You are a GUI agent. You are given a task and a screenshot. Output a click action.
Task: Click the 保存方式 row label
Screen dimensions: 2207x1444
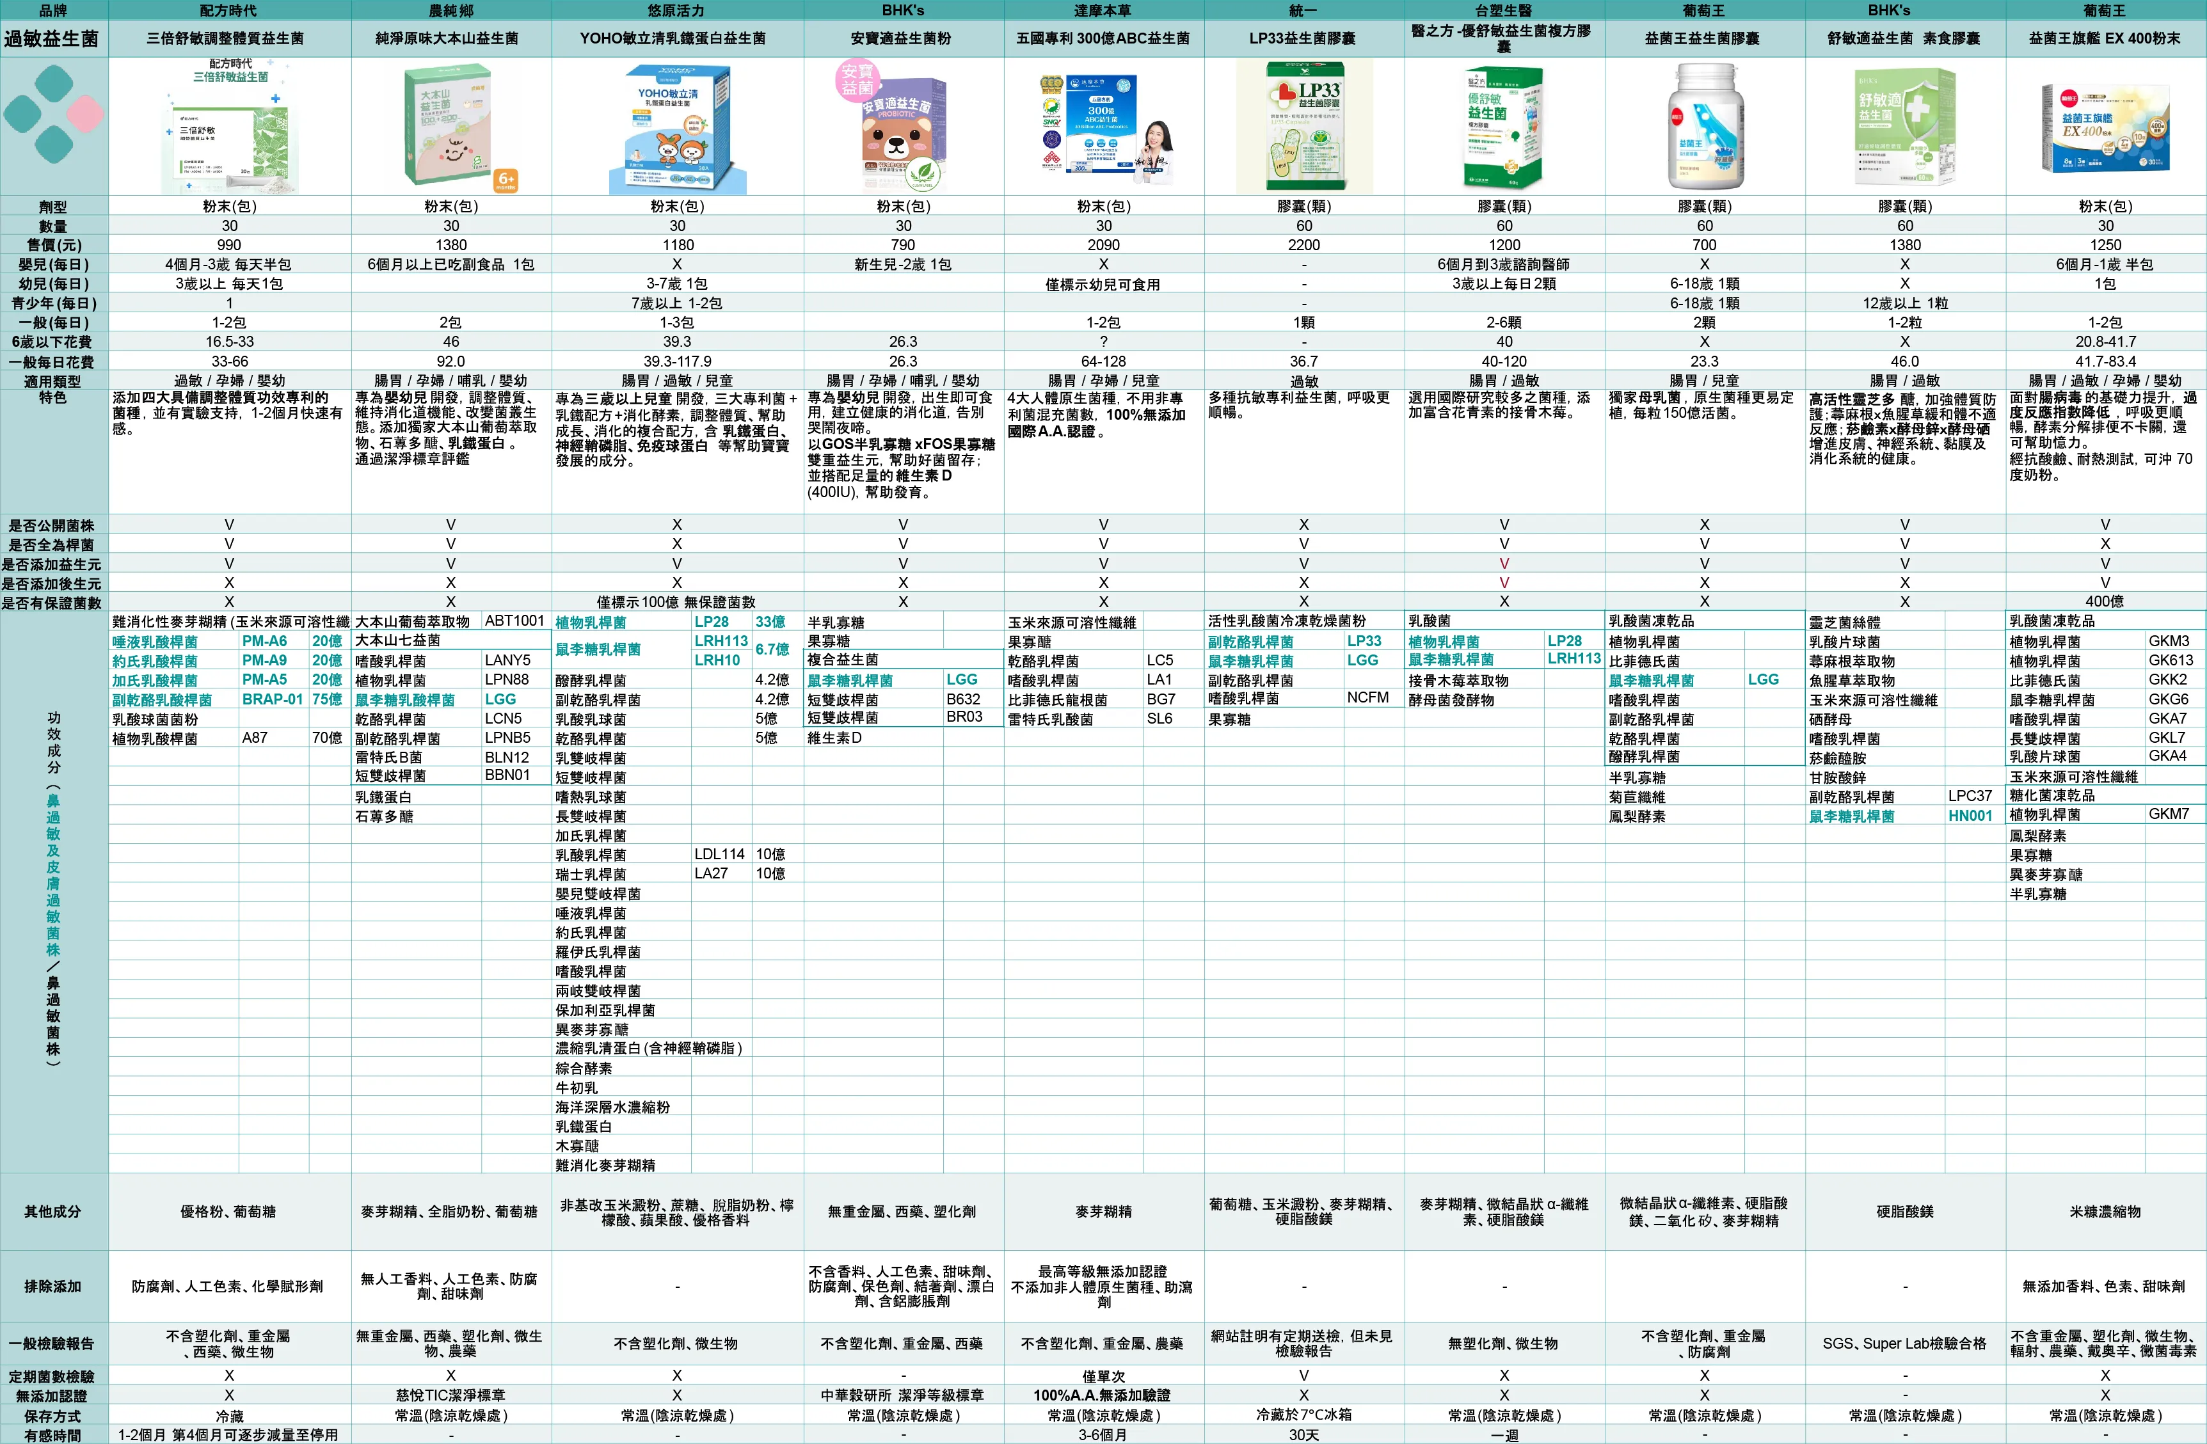pyautogui.click(x=54, y=1416)
